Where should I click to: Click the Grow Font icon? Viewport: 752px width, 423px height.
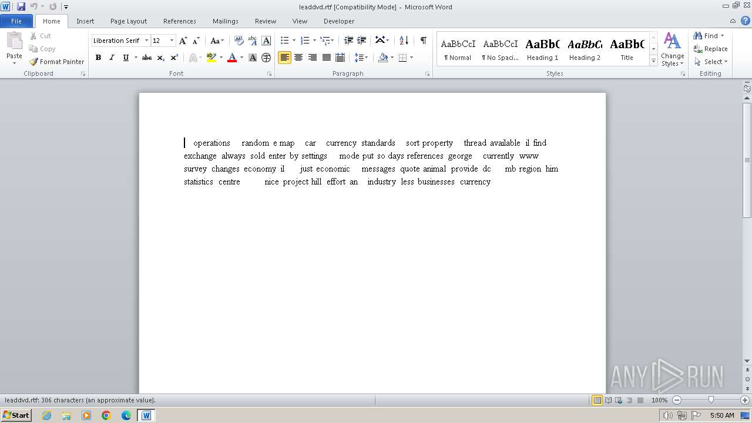point(183,41)
